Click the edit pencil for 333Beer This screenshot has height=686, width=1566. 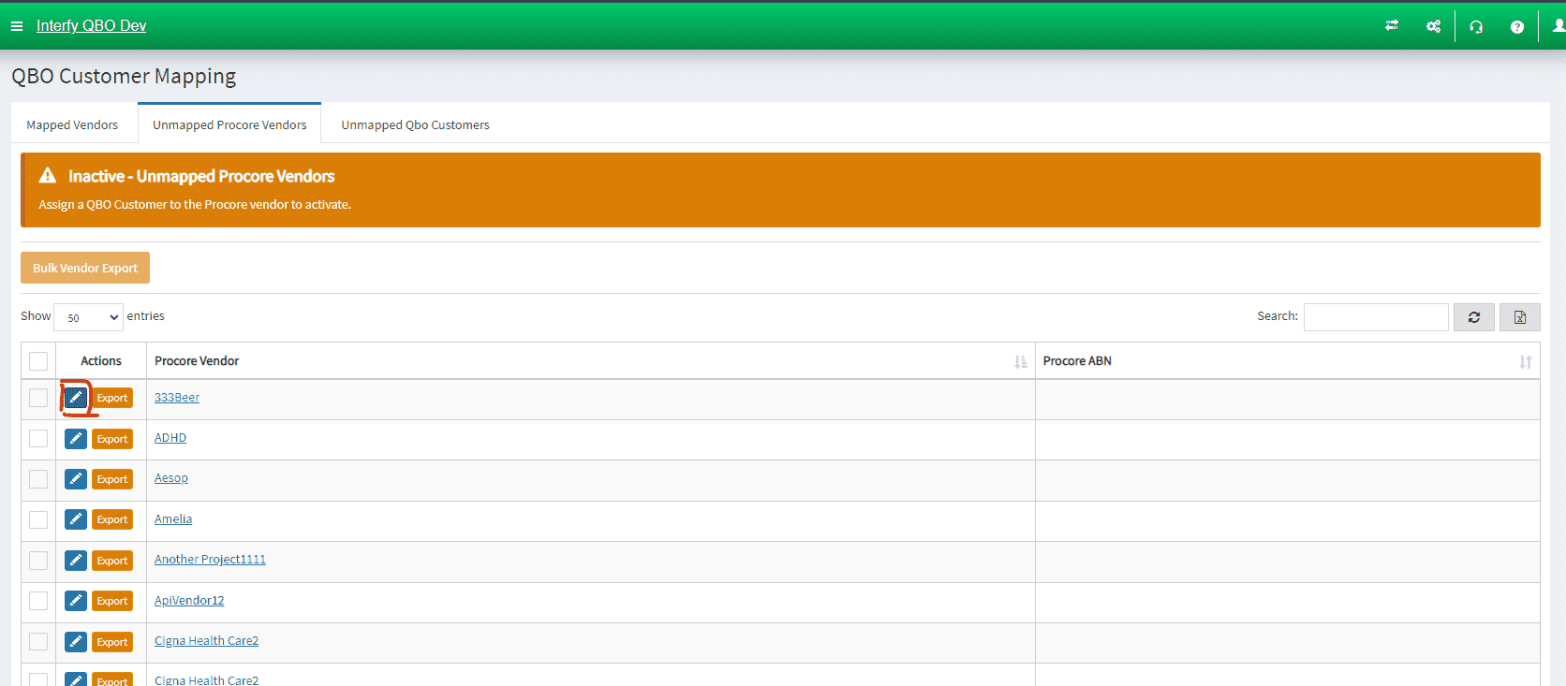tap(76, 398)
